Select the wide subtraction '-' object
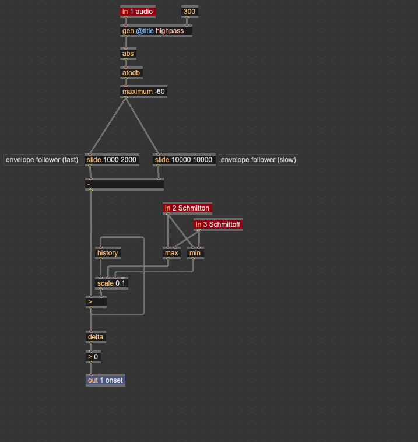 (124, 184)
